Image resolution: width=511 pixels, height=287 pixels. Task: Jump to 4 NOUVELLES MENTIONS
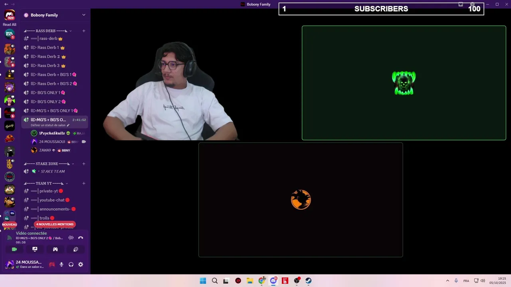55,224
